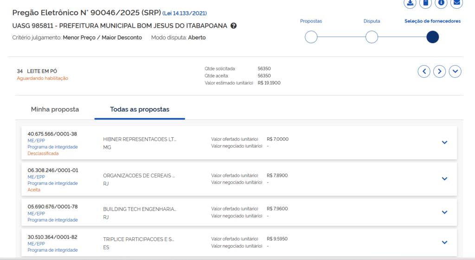The image size is (475, 260).
Task: Click the estimated value R$ 19,1900
Action: point(269,83)
